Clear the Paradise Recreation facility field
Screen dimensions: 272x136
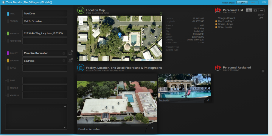(x=64, y=53)
